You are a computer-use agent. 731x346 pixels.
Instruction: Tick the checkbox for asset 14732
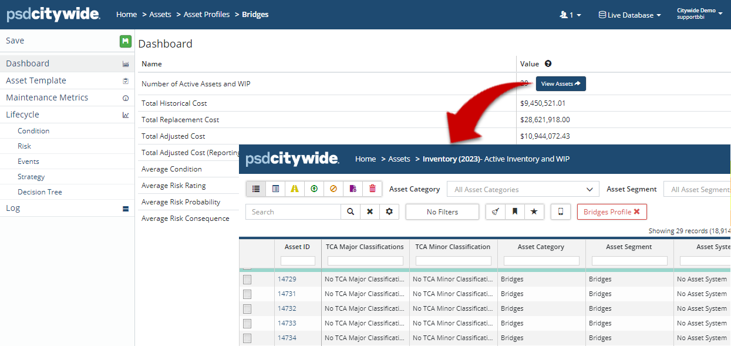tap(247, 309)
